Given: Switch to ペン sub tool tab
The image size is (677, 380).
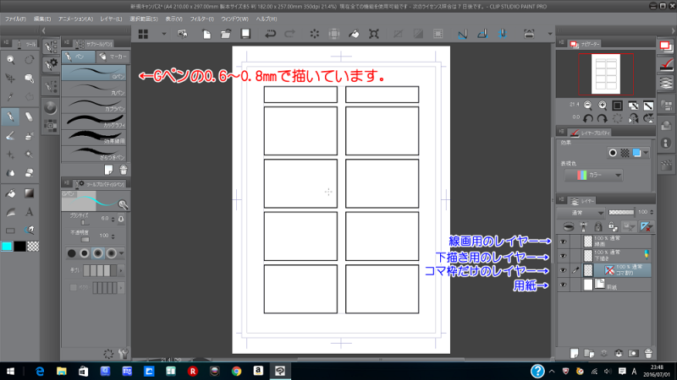Looking at the screenshot, I should [x=79, y=57].
